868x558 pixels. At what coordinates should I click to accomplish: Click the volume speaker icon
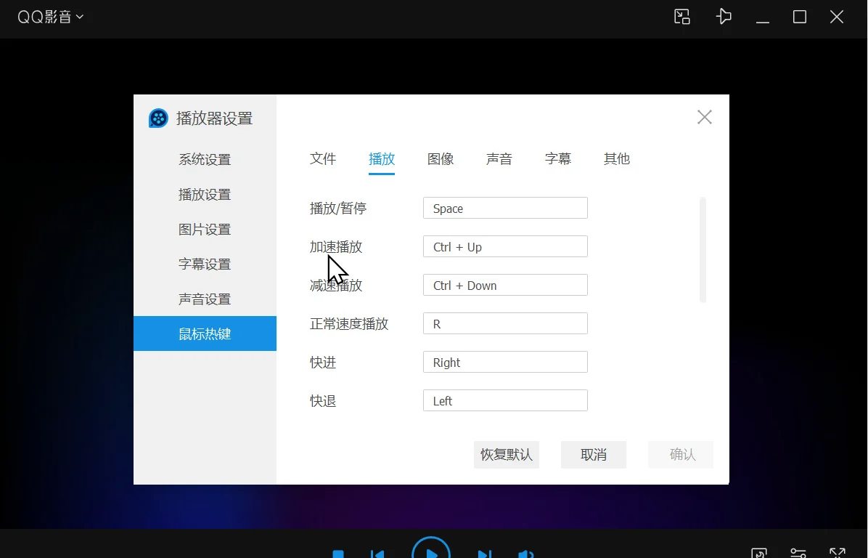526,554
